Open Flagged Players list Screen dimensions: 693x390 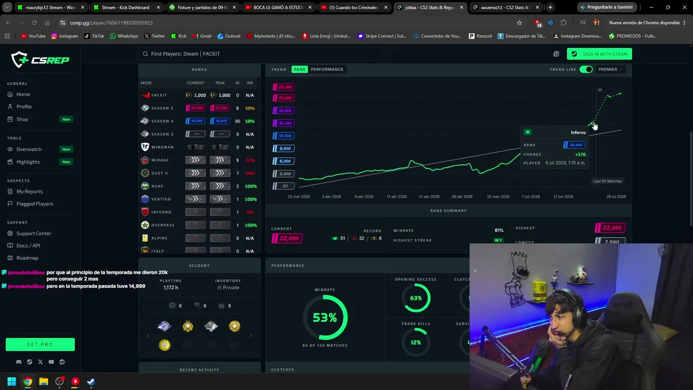tap(35, 204)
